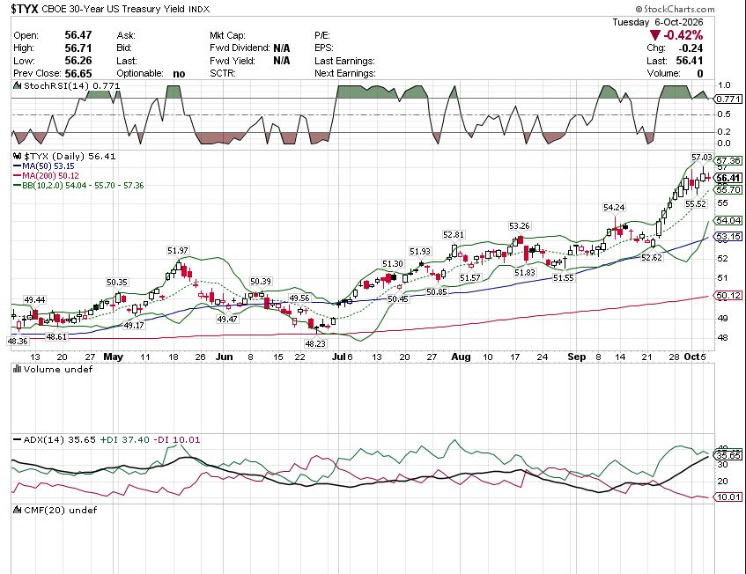746x574 pixels.
Task: Click the 54.24 high label near Sep 14
Action: pyautogui.click(x=614, y=208)
